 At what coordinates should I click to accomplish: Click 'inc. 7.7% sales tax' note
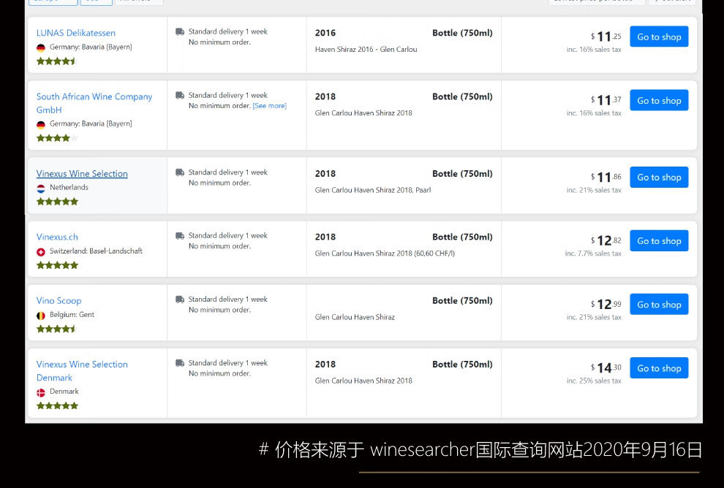[x=593, y=253]
